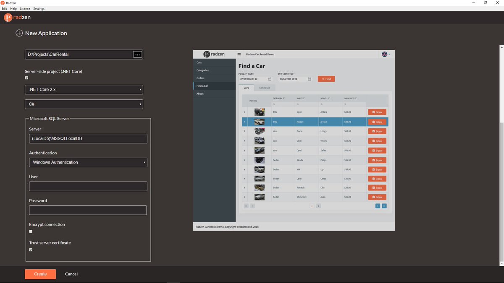This screenshot has width=504, height=283.
Task: Uncheck the Server-side project checkbox
Action: pos(26,78)
